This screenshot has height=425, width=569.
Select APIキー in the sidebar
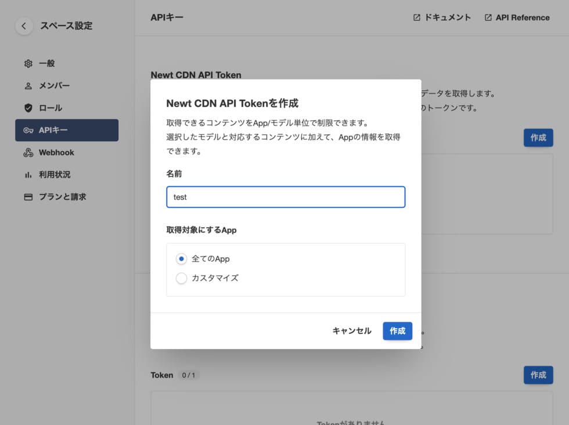(67, 130)
